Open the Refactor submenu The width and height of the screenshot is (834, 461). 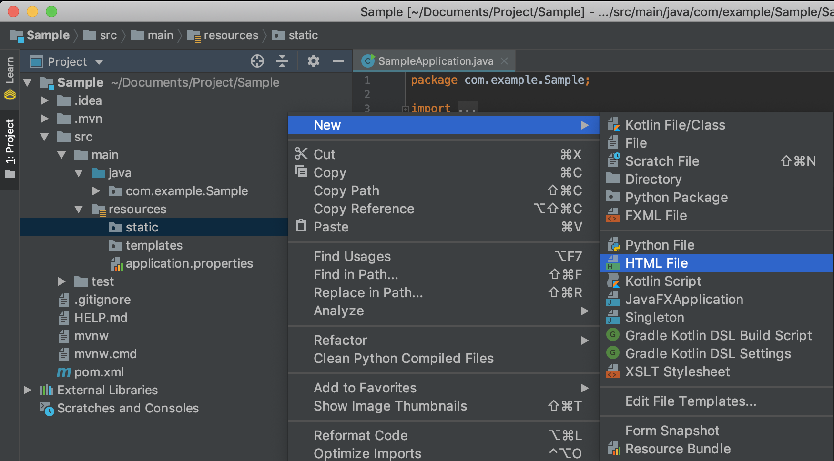tap(443, 340)
